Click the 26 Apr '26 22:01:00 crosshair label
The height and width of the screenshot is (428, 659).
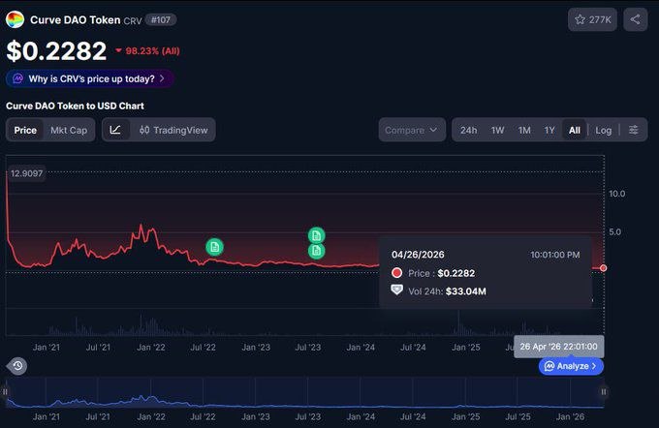558,347
